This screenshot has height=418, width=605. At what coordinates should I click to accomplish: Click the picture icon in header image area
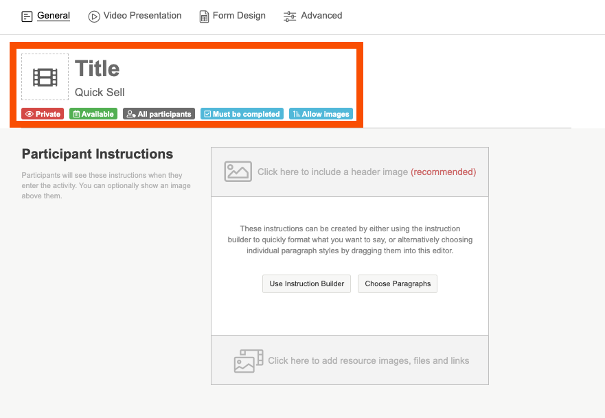tap(238, 172)
